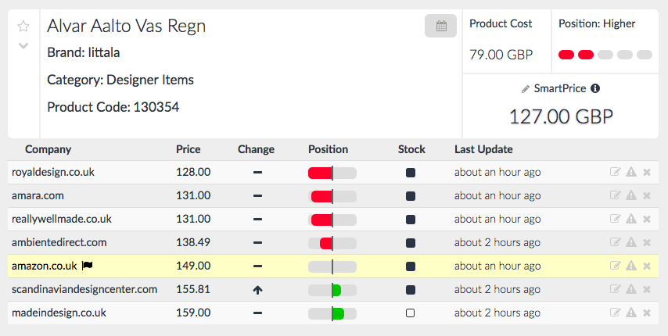Edit SmartPrice using the pencil icon

[526, 89]
